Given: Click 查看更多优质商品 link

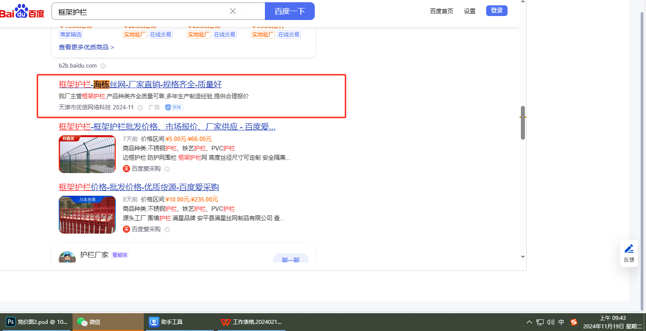Looking at the screenshot, I should [86, 47].
